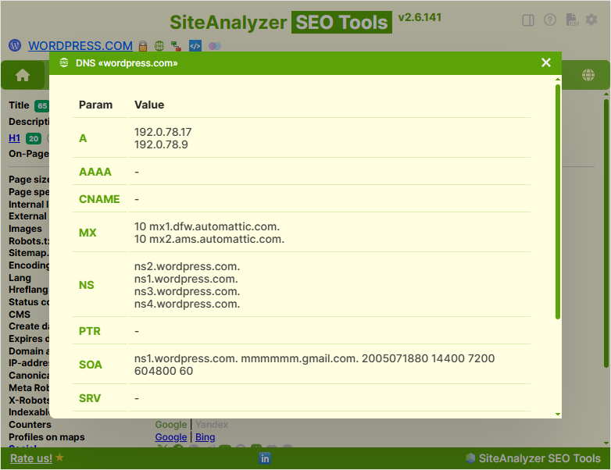
Task: Select the A record parameter
Action: [83, 138]
